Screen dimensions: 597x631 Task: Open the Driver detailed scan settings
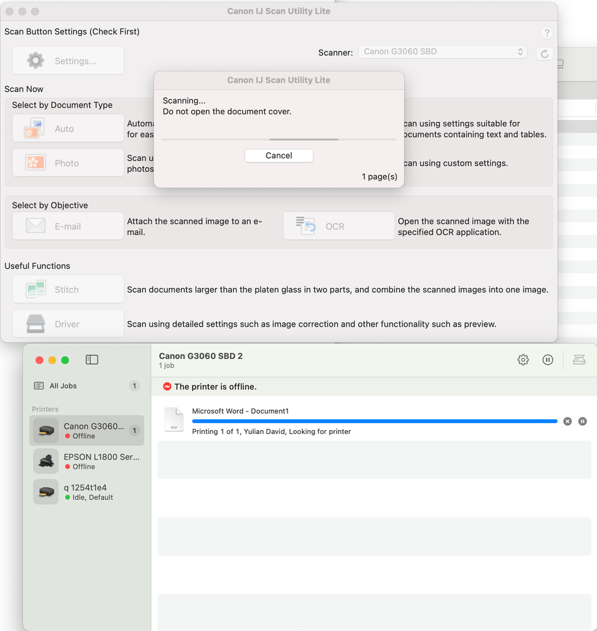click(x=68, y=323)
